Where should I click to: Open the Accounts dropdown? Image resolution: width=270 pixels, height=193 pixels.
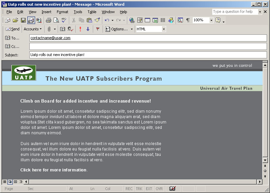(32, 29)
